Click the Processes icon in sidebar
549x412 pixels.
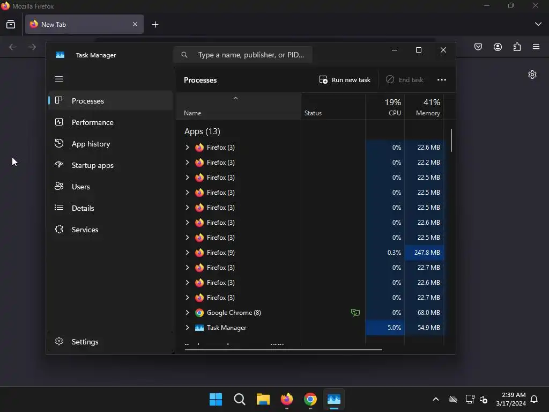pos(59,100)
